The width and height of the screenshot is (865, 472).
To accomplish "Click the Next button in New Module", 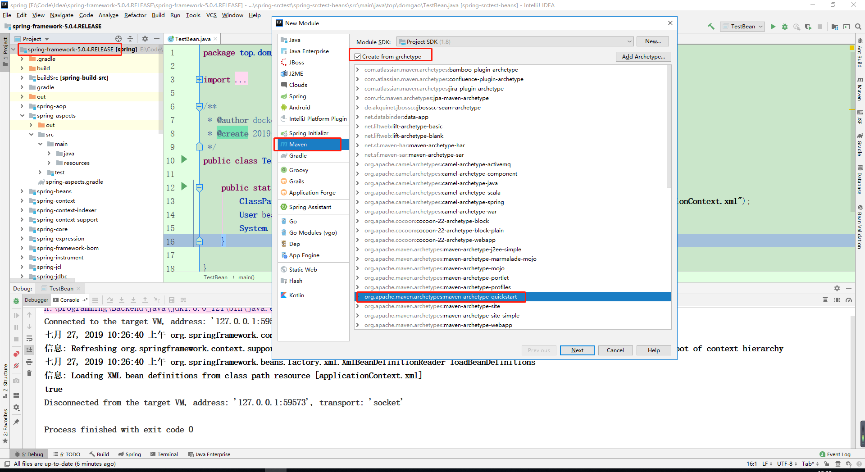I will [577, 350].
